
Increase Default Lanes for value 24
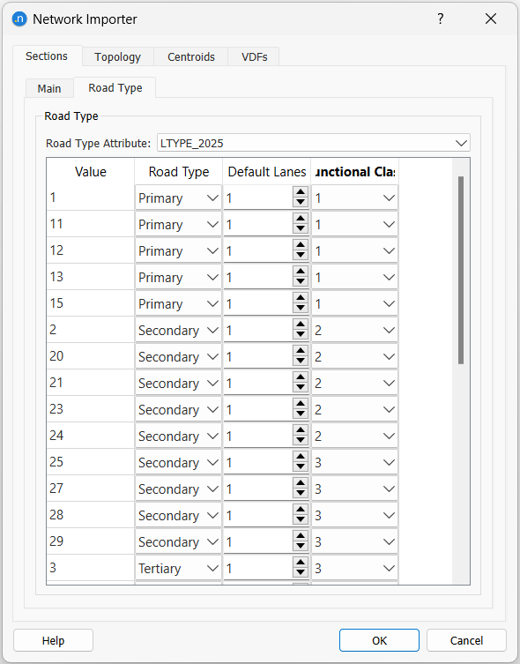point(301,430)
